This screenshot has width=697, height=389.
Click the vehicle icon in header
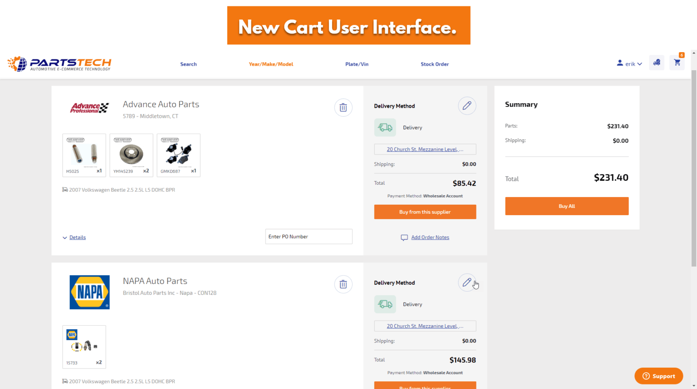tap(657, 62)
